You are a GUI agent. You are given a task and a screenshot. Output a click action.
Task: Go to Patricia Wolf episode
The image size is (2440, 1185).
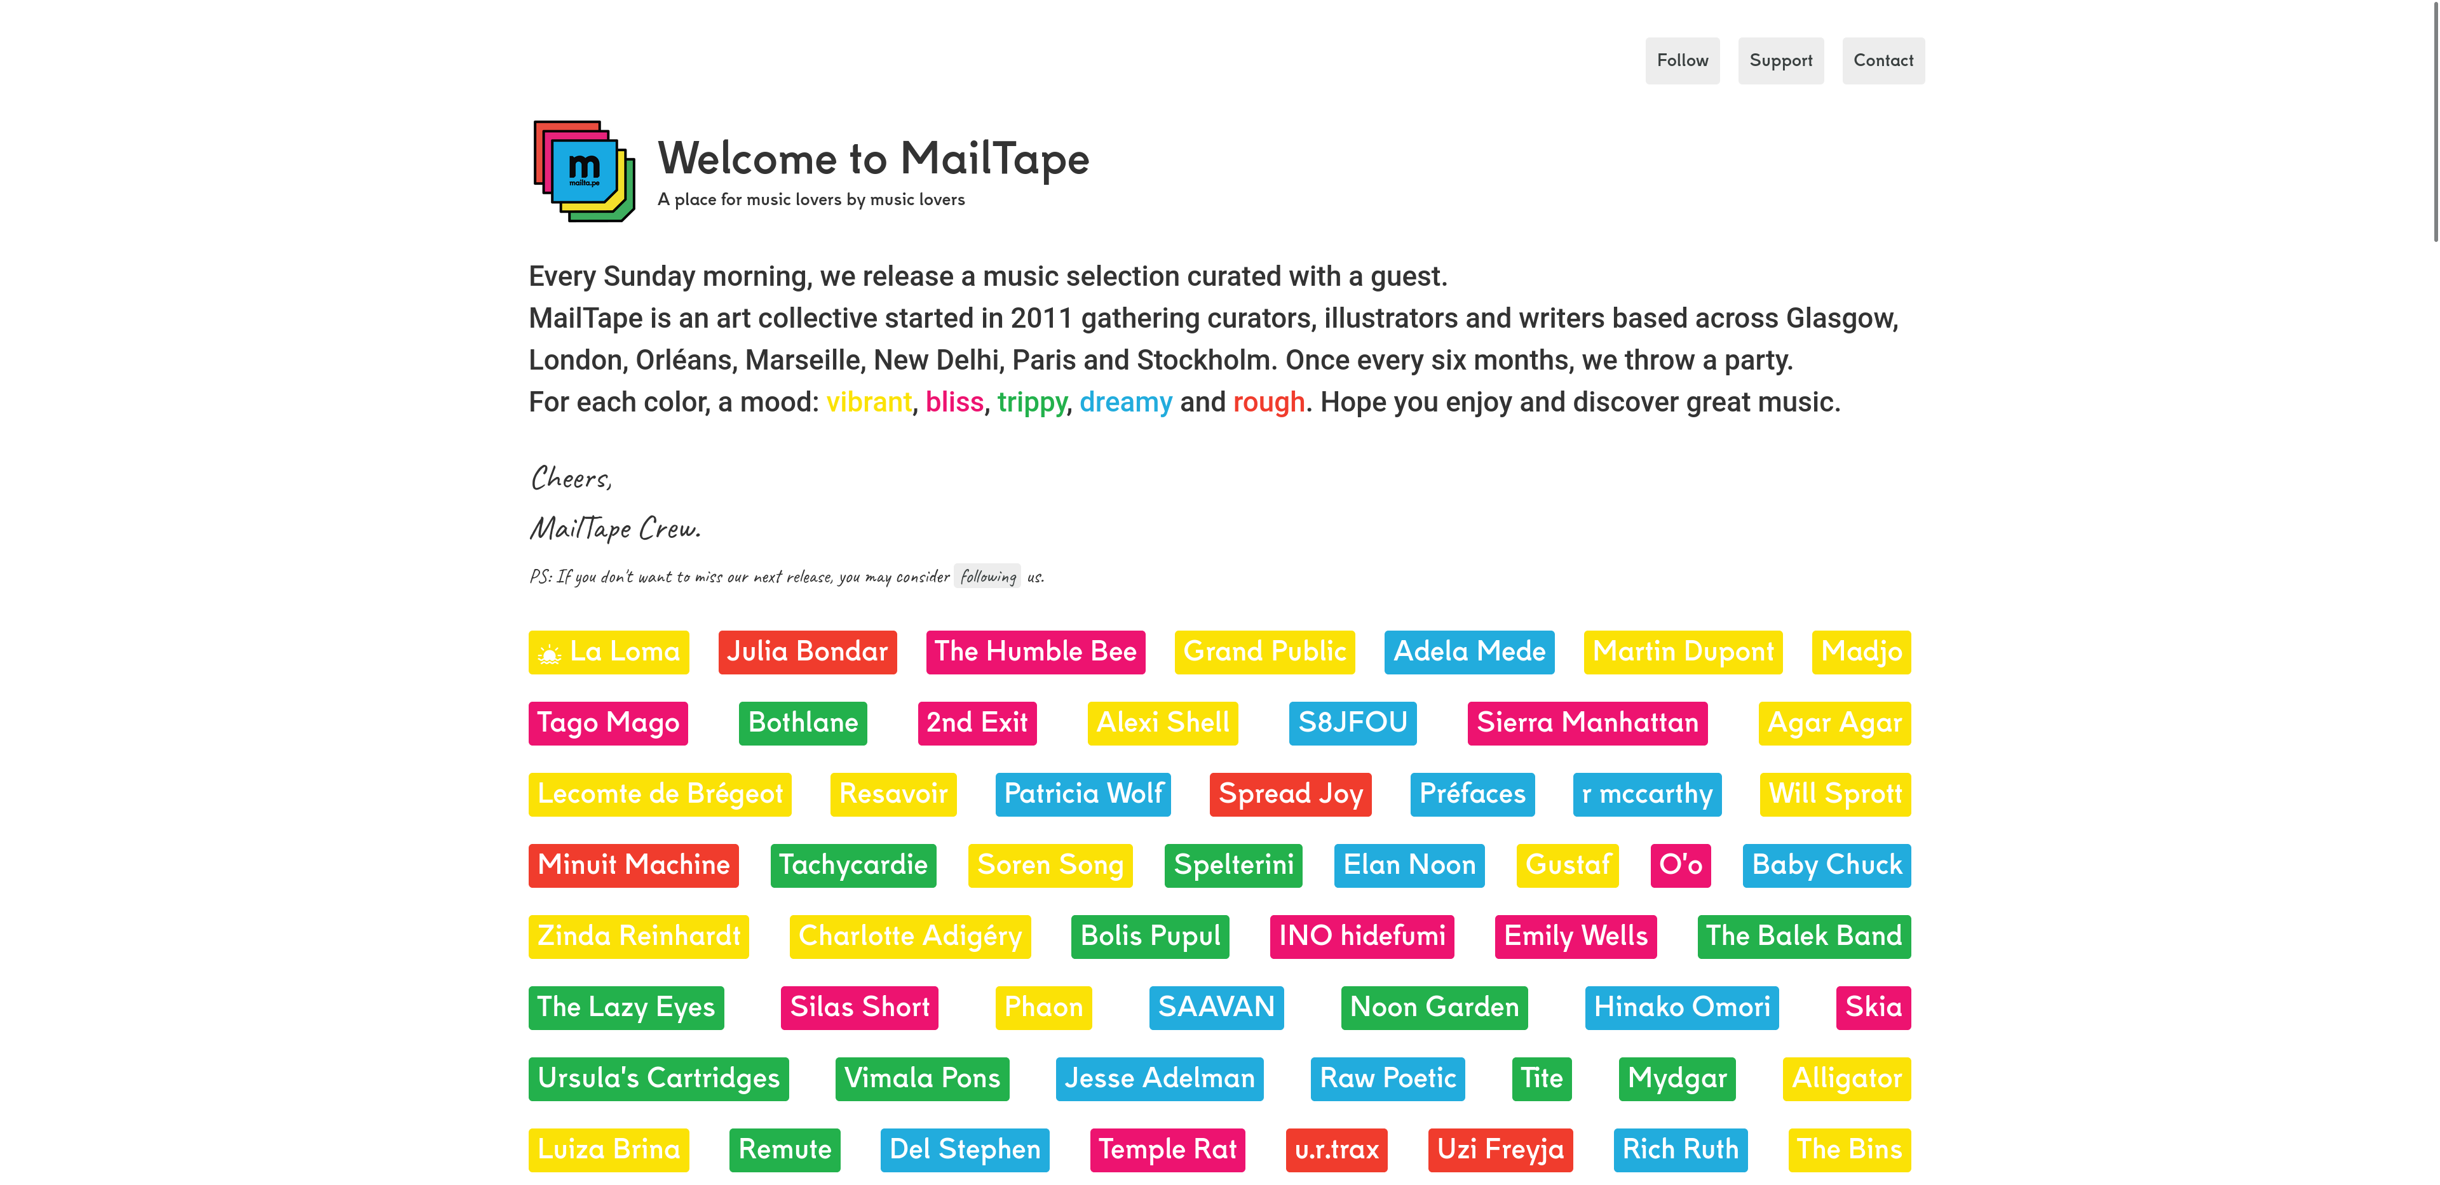[x=1083, y=794]
